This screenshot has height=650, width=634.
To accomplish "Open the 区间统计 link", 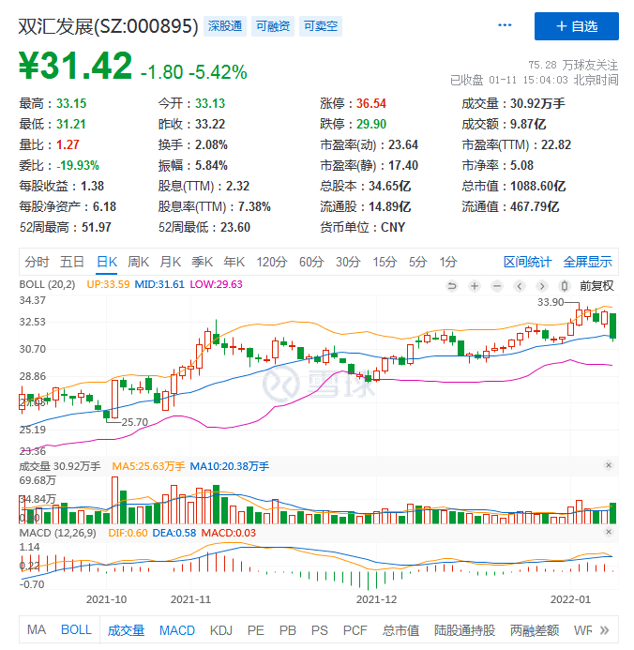I will coord(527,262).
